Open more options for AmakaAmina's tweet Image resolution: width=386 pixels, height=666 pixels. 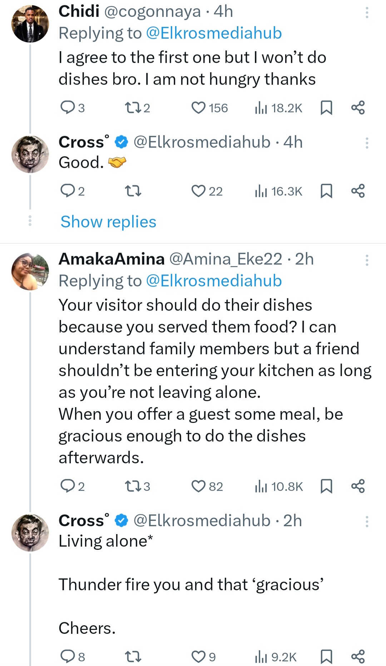[367, 260]
